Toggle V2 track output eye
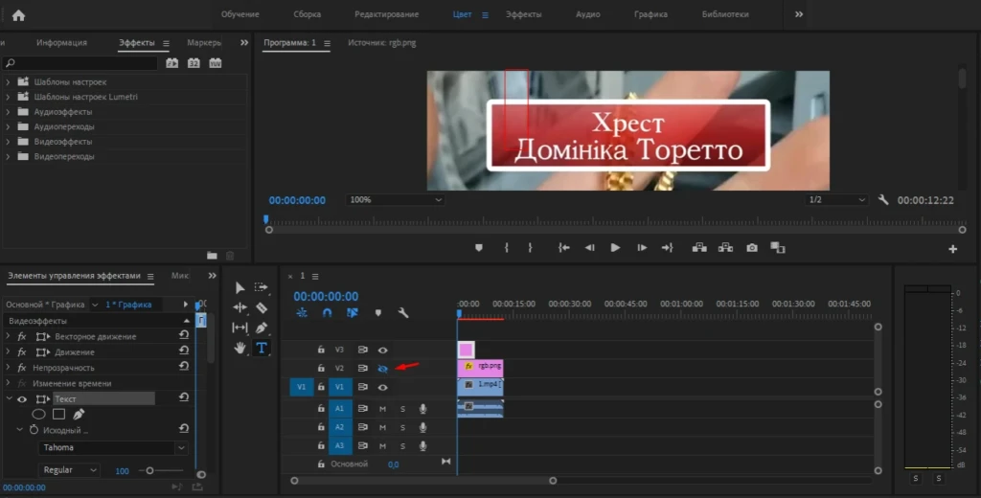The width and height of the screenshot is (981, 498). tap(382, 369)
